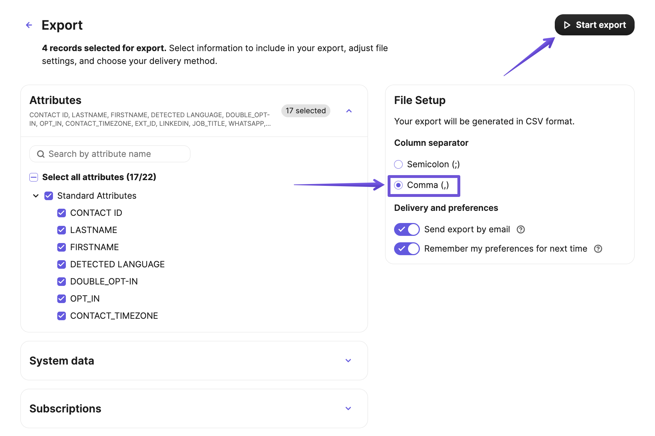Uncheck the CONTACT_TIMEZONE checkbox
Image resolution: width=655 pixels, height=436 pixels.
point(62,316)
